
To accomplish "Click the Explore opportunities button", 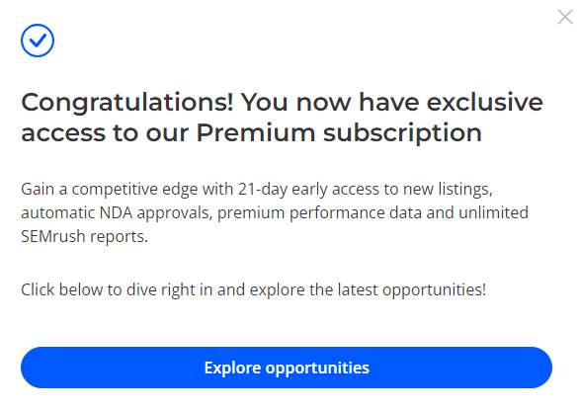I will tap(287, 367).
